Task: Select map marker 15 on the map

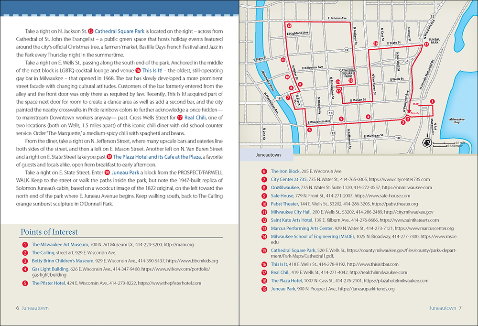Action: tap(339, 91)
